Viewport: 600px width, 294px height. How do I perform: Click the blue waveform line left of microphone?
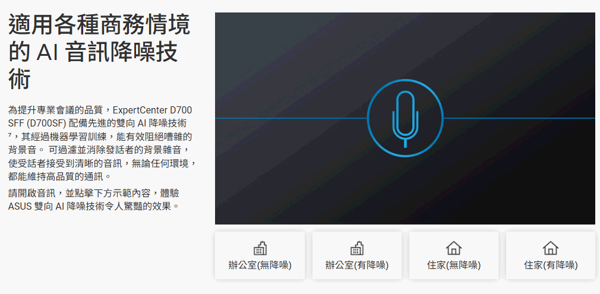click(x=291, y=118)
